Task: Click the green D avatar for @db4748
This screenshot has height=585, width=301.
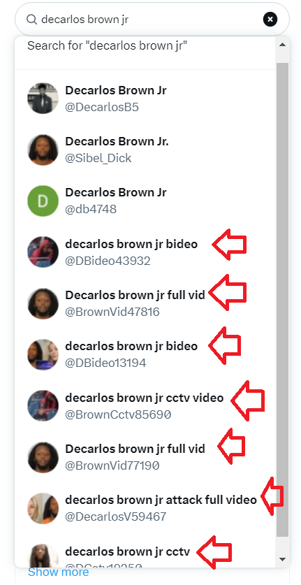Action: pyautogui.click(x=43, y=201)
